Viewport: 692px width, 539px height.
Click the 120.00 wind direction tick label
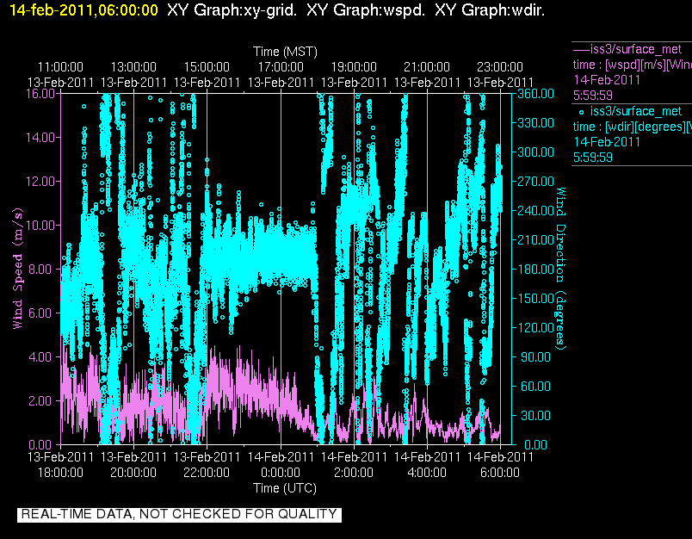click(x=535, y=327)
